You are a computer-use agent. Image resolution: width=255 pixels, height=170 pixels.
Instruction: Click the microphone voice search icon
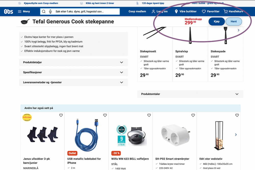tap(50, 11)
